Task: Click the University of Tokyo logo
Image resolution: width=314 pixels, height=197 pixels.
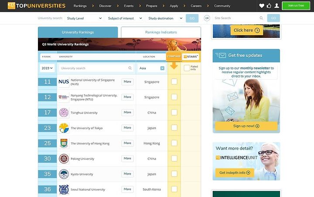Action: (x=64, y=128)
